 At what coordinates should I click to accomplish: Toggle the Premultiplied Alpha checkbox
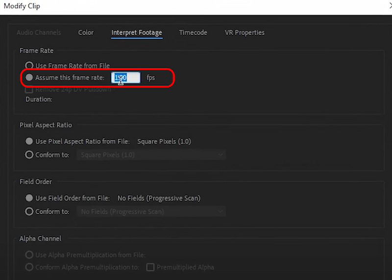[150, 267]
